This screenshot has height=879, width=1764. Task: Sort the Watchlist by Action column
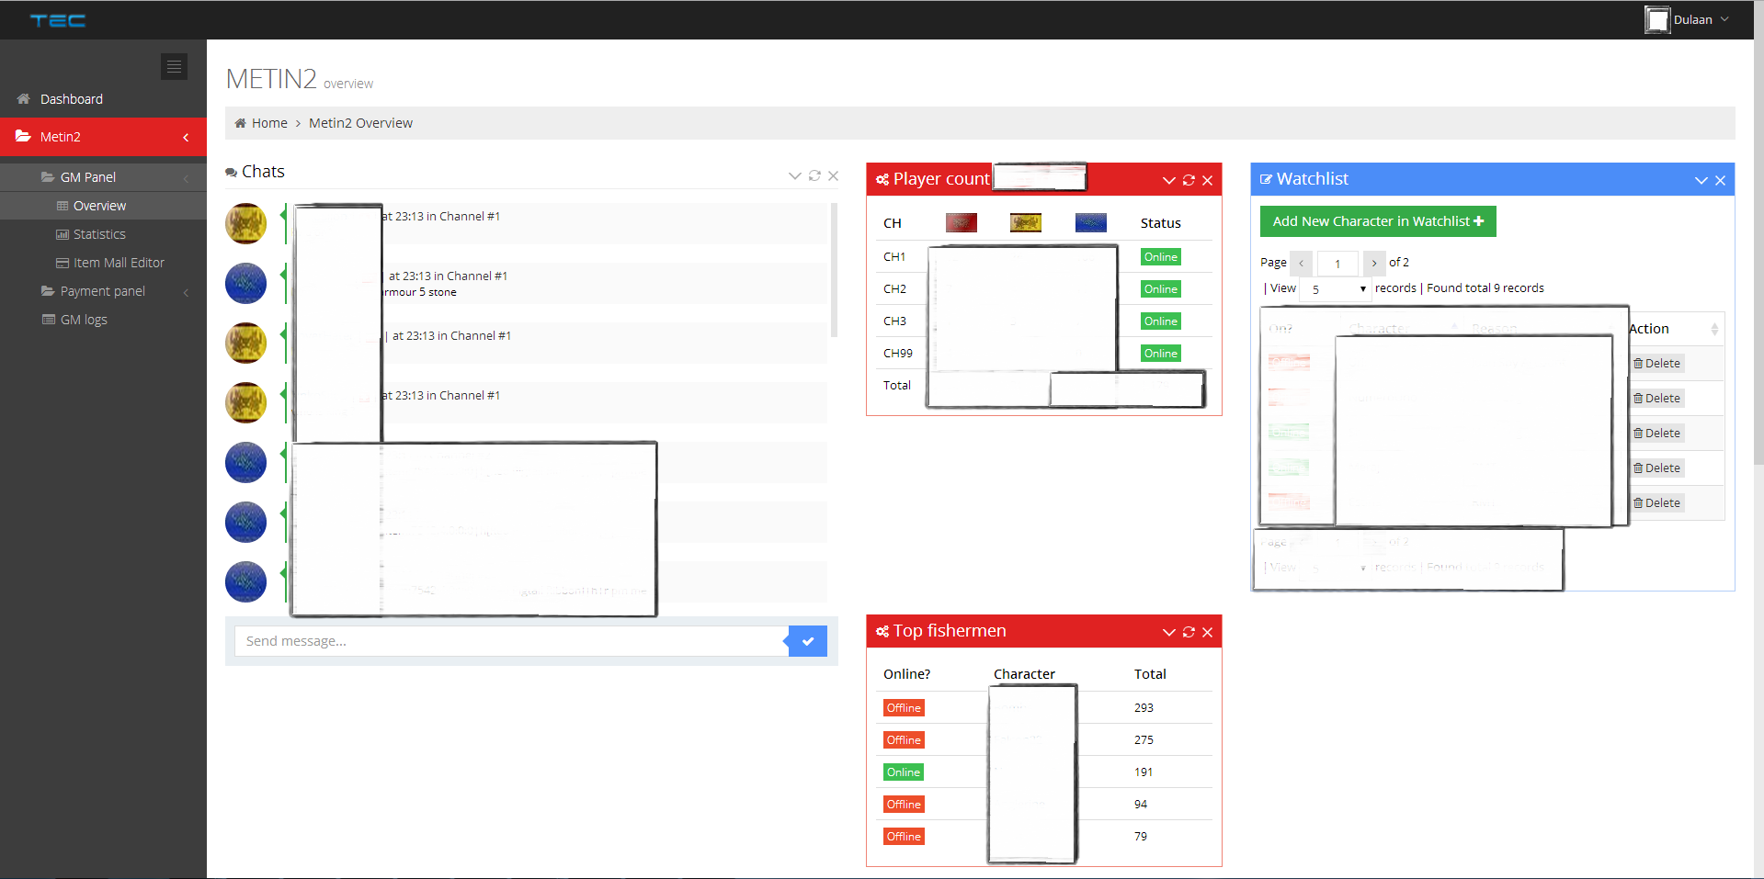[x=1676, y=329]
